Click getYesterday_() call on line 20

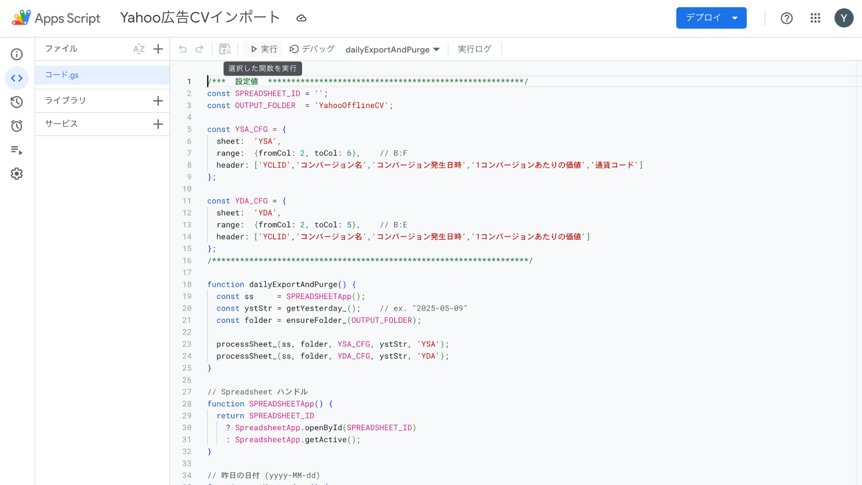click(321, 309)
